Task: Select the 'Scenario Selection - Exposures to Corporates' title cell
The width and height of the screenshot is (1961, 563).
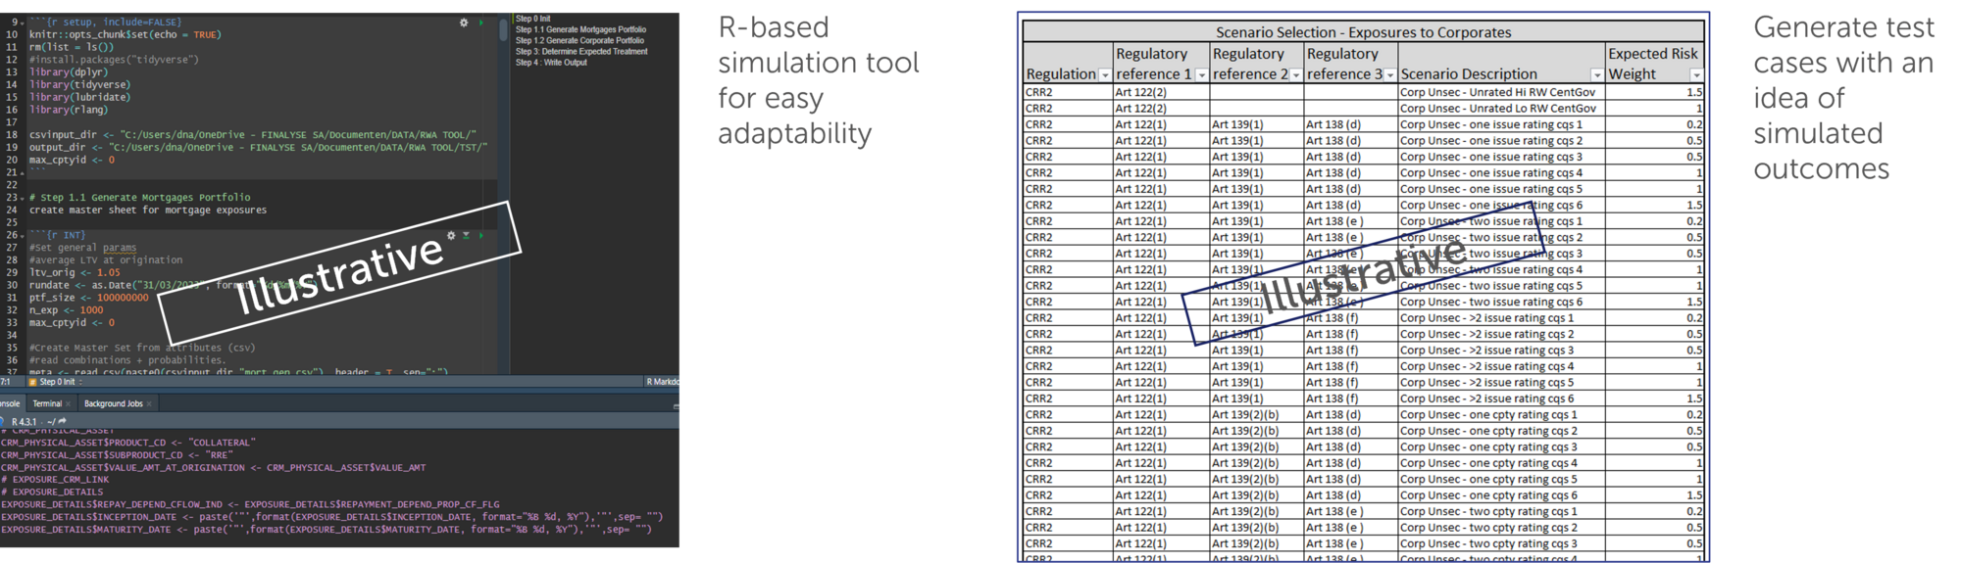Action: (1363, 32)
